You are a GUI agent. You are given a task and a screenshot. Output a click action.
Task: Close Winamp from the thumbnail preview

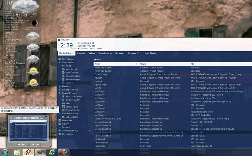tap(46, 118)
